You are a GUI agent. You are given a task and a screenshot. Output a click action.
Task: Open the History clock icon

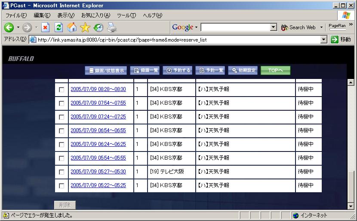pos(98,27)
